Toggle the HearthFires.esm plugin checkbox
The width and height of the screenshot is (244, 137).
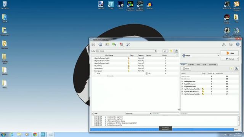tap(182, 84)
